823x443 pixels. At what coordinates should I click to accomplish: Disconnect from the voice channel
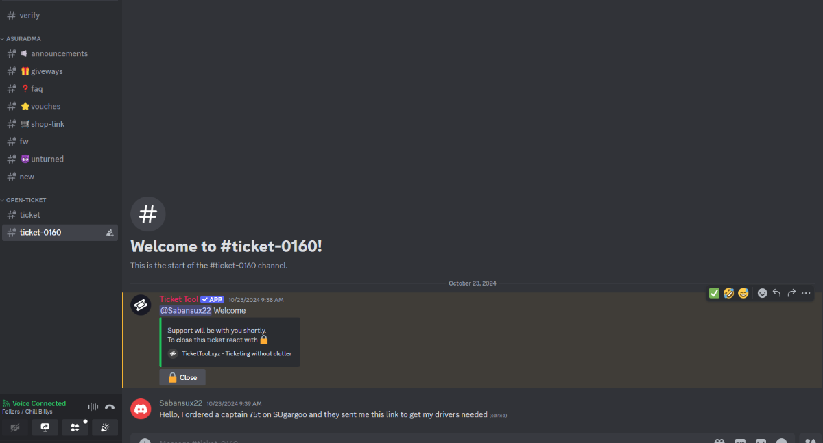(110, 407)
